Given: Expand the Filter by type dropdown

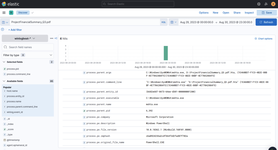Looking at the screenshot, I should pyautogui.click(x=28, y=55).
